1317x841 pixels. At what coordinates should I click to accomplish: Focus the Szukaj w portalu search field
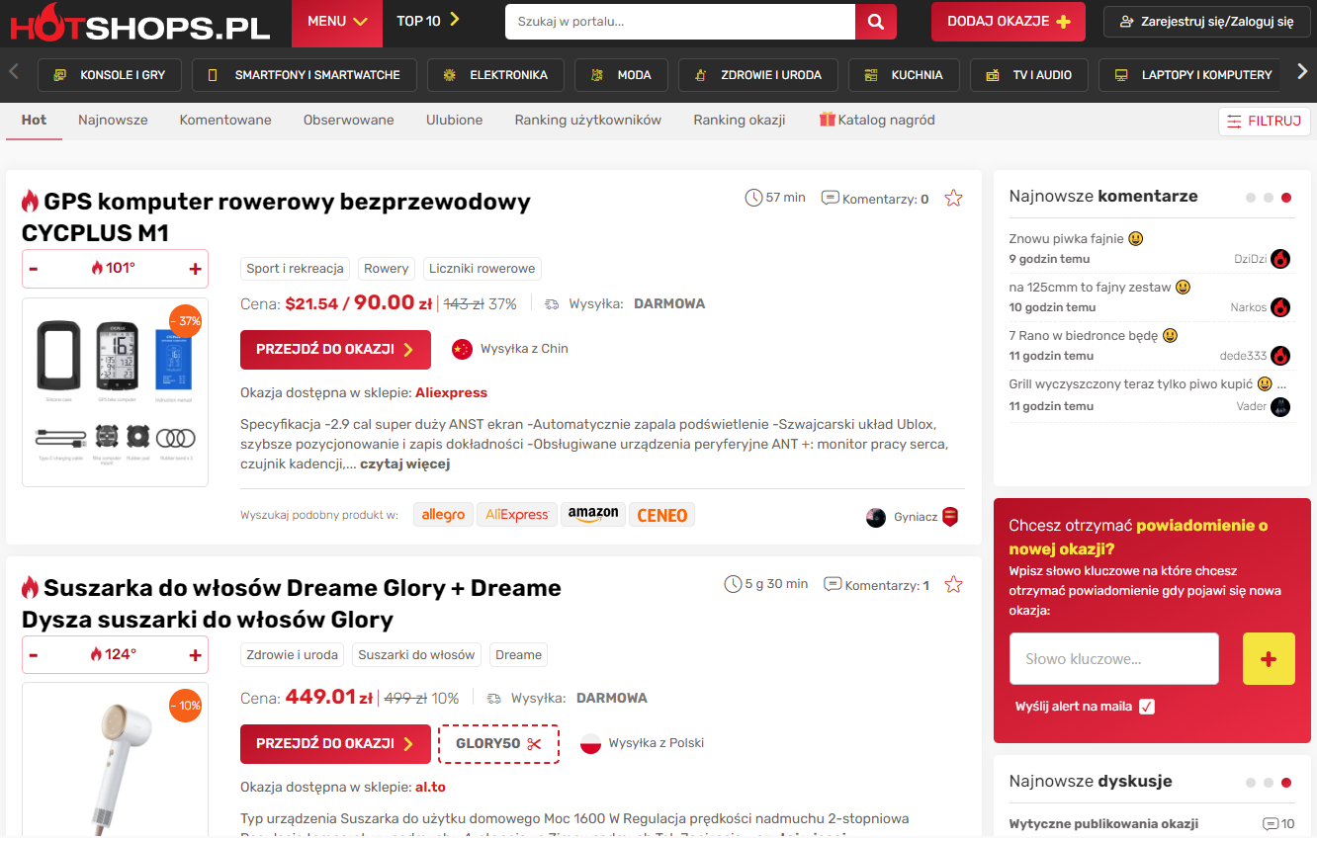pos(680,22)
